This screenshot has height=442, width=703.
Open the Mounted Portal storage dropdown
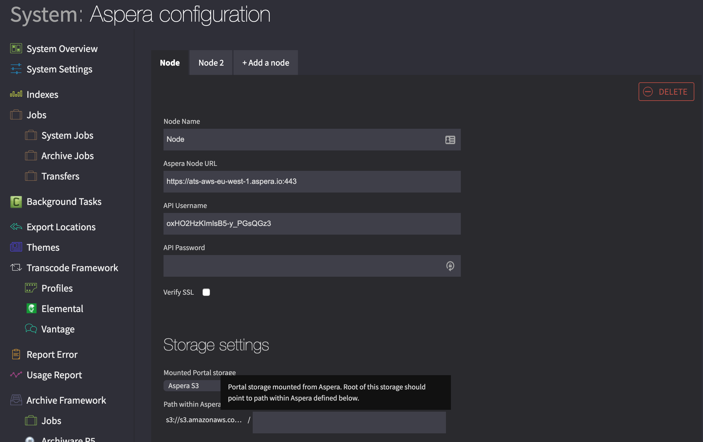point(191,385)
